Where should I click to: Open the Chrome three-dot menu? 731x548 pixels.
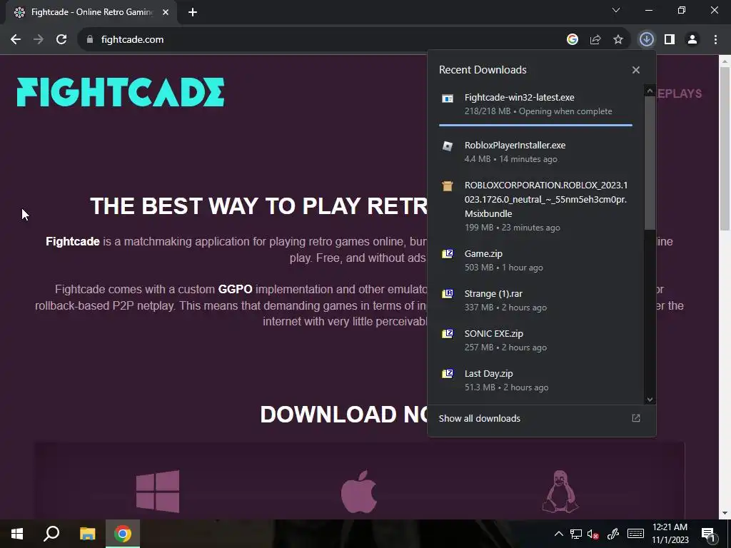[715, 40]
